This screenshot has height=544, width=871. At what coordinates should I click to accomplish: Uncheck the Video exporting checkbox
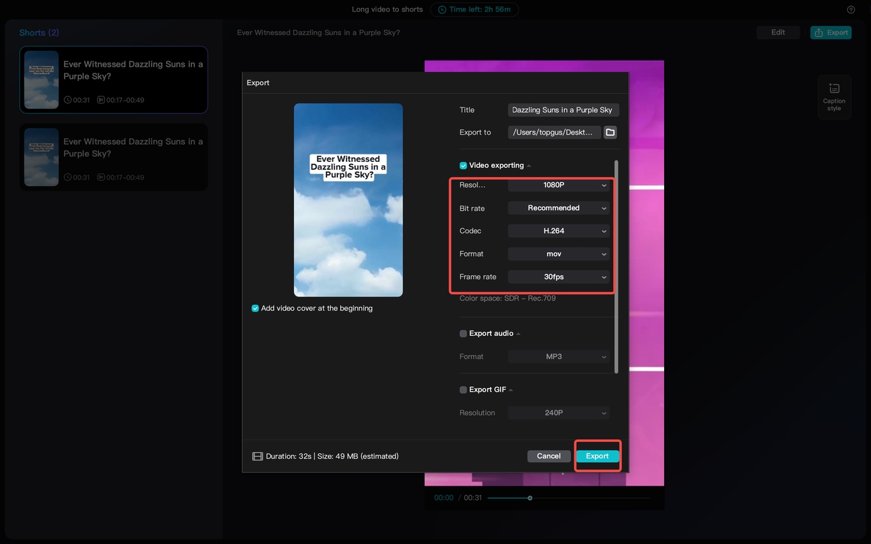tap(463, 165)
